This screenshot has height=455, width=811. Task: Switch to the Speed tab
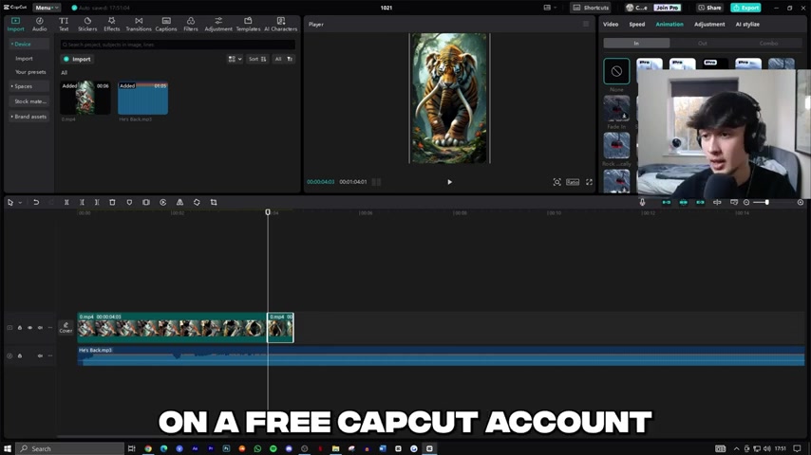coord(636,25)
